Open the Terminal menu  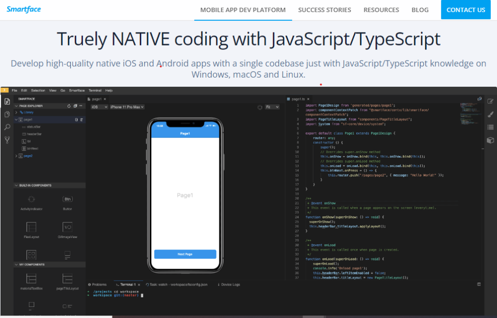[95, 91]
